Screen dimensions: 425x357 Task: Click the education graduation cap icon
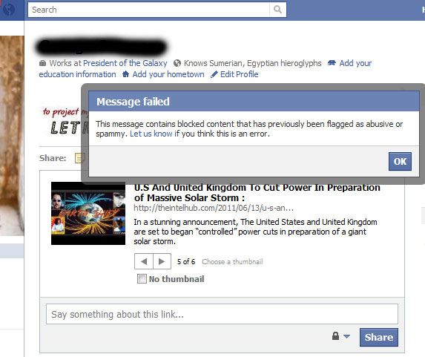(332, 63)
